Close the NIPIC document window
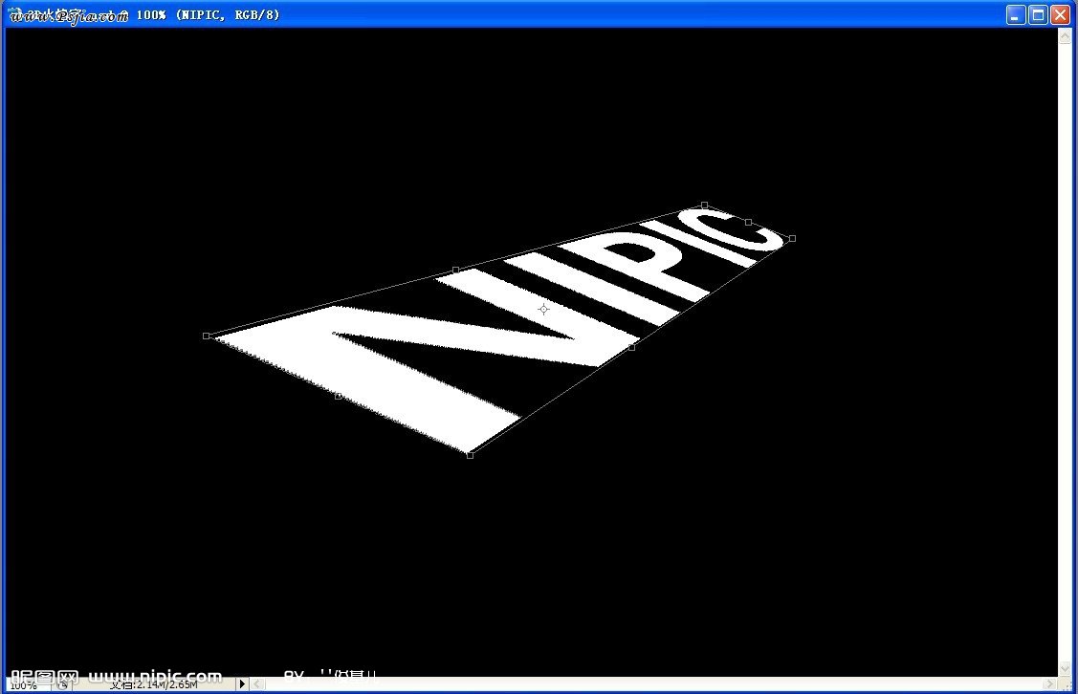Viewport: 1078px width, 694px height. click(x=1060, y=15)
